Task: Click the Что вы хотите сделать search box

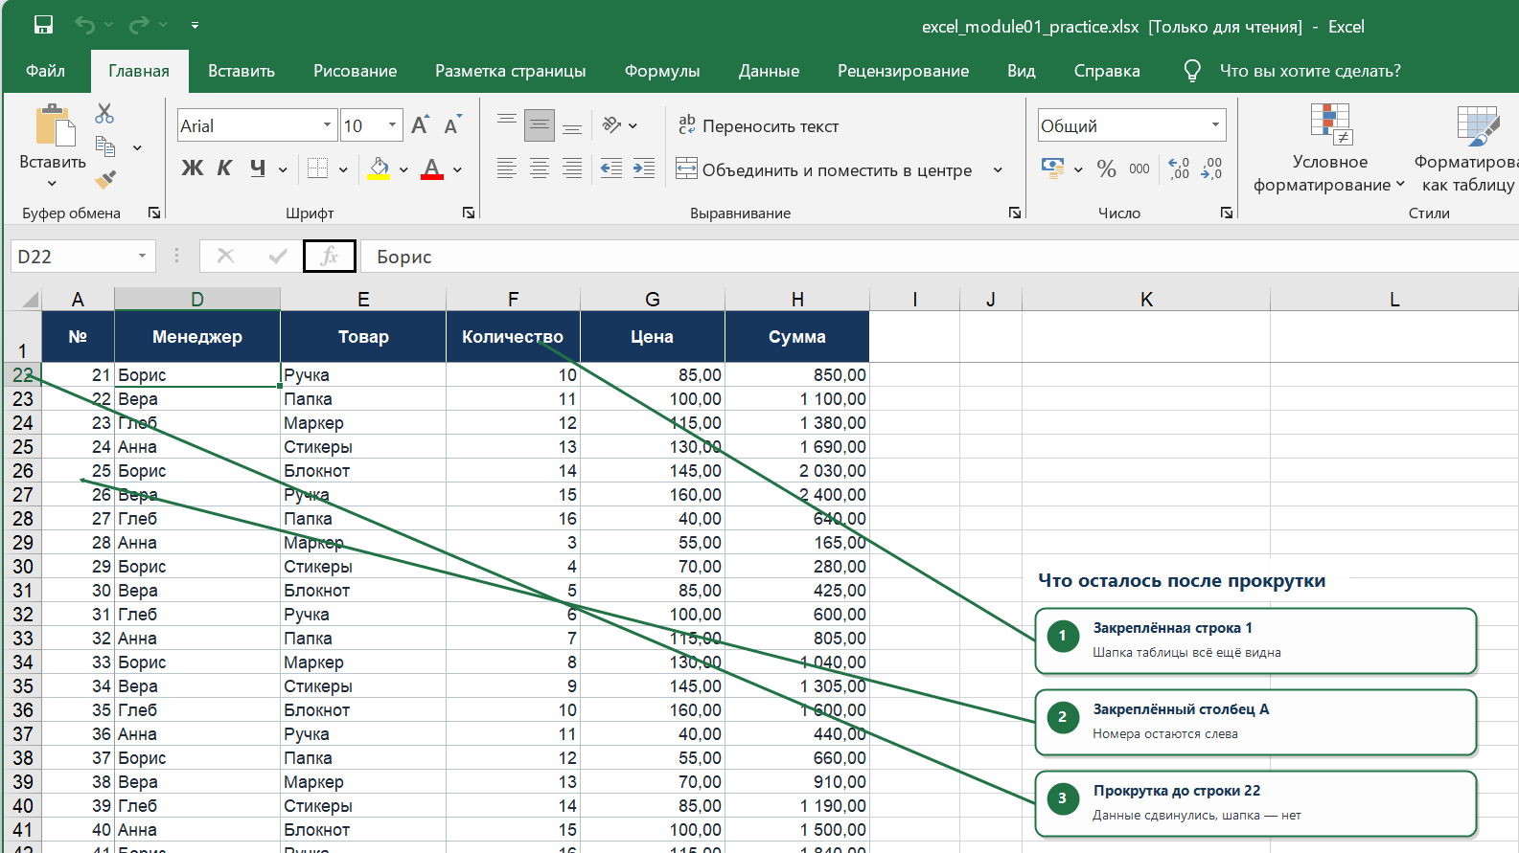Action: 1310,71
